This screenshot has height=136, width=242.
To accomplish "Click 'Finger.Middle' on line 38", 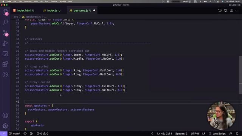I will [x=73, y=59].
